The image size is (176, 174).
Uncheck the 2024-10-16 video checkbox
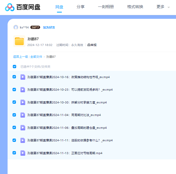tap(14, 77)
